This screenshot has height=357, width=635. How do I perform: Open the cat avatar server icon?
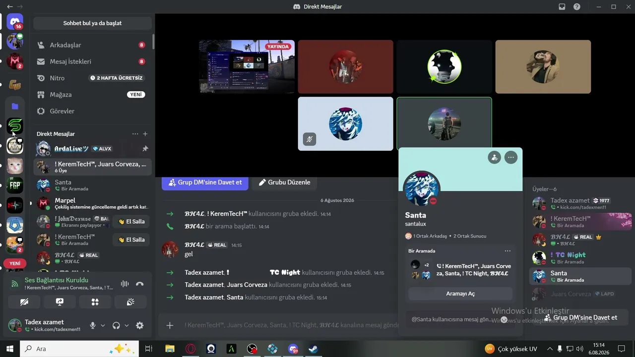click(15, 166)
